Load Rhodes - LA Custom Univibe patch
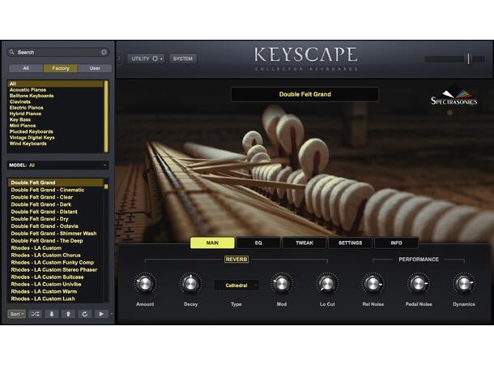Image resolution: width=494 pixels, height=365 pixels. pyautogui.click(x=56, y=284)
